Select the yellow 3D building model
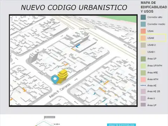This screenshot has height=126, width=168. click(63, 77)
